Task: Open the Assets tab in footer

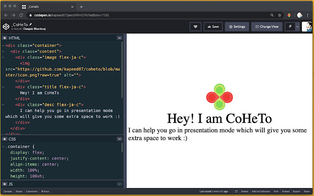Action: pyautogui.click(x=19, y=191)
